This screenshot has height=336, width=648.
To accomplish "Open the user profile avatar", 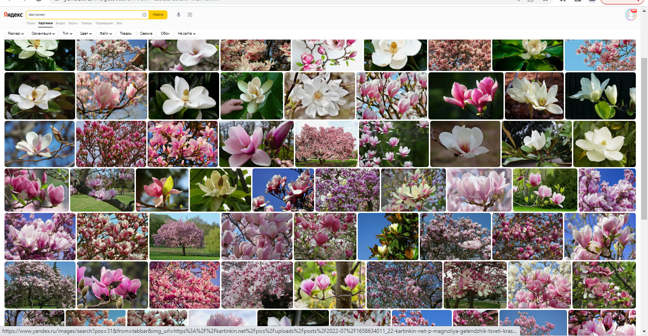I will tap(631, 15).
